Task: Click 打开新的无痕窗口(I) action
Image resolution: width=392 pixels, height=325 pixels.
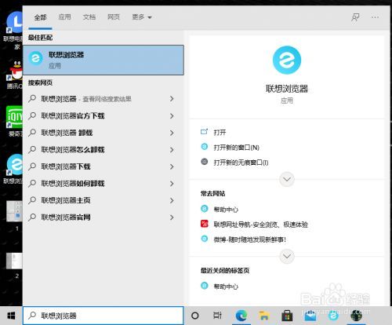Action: 241,162
